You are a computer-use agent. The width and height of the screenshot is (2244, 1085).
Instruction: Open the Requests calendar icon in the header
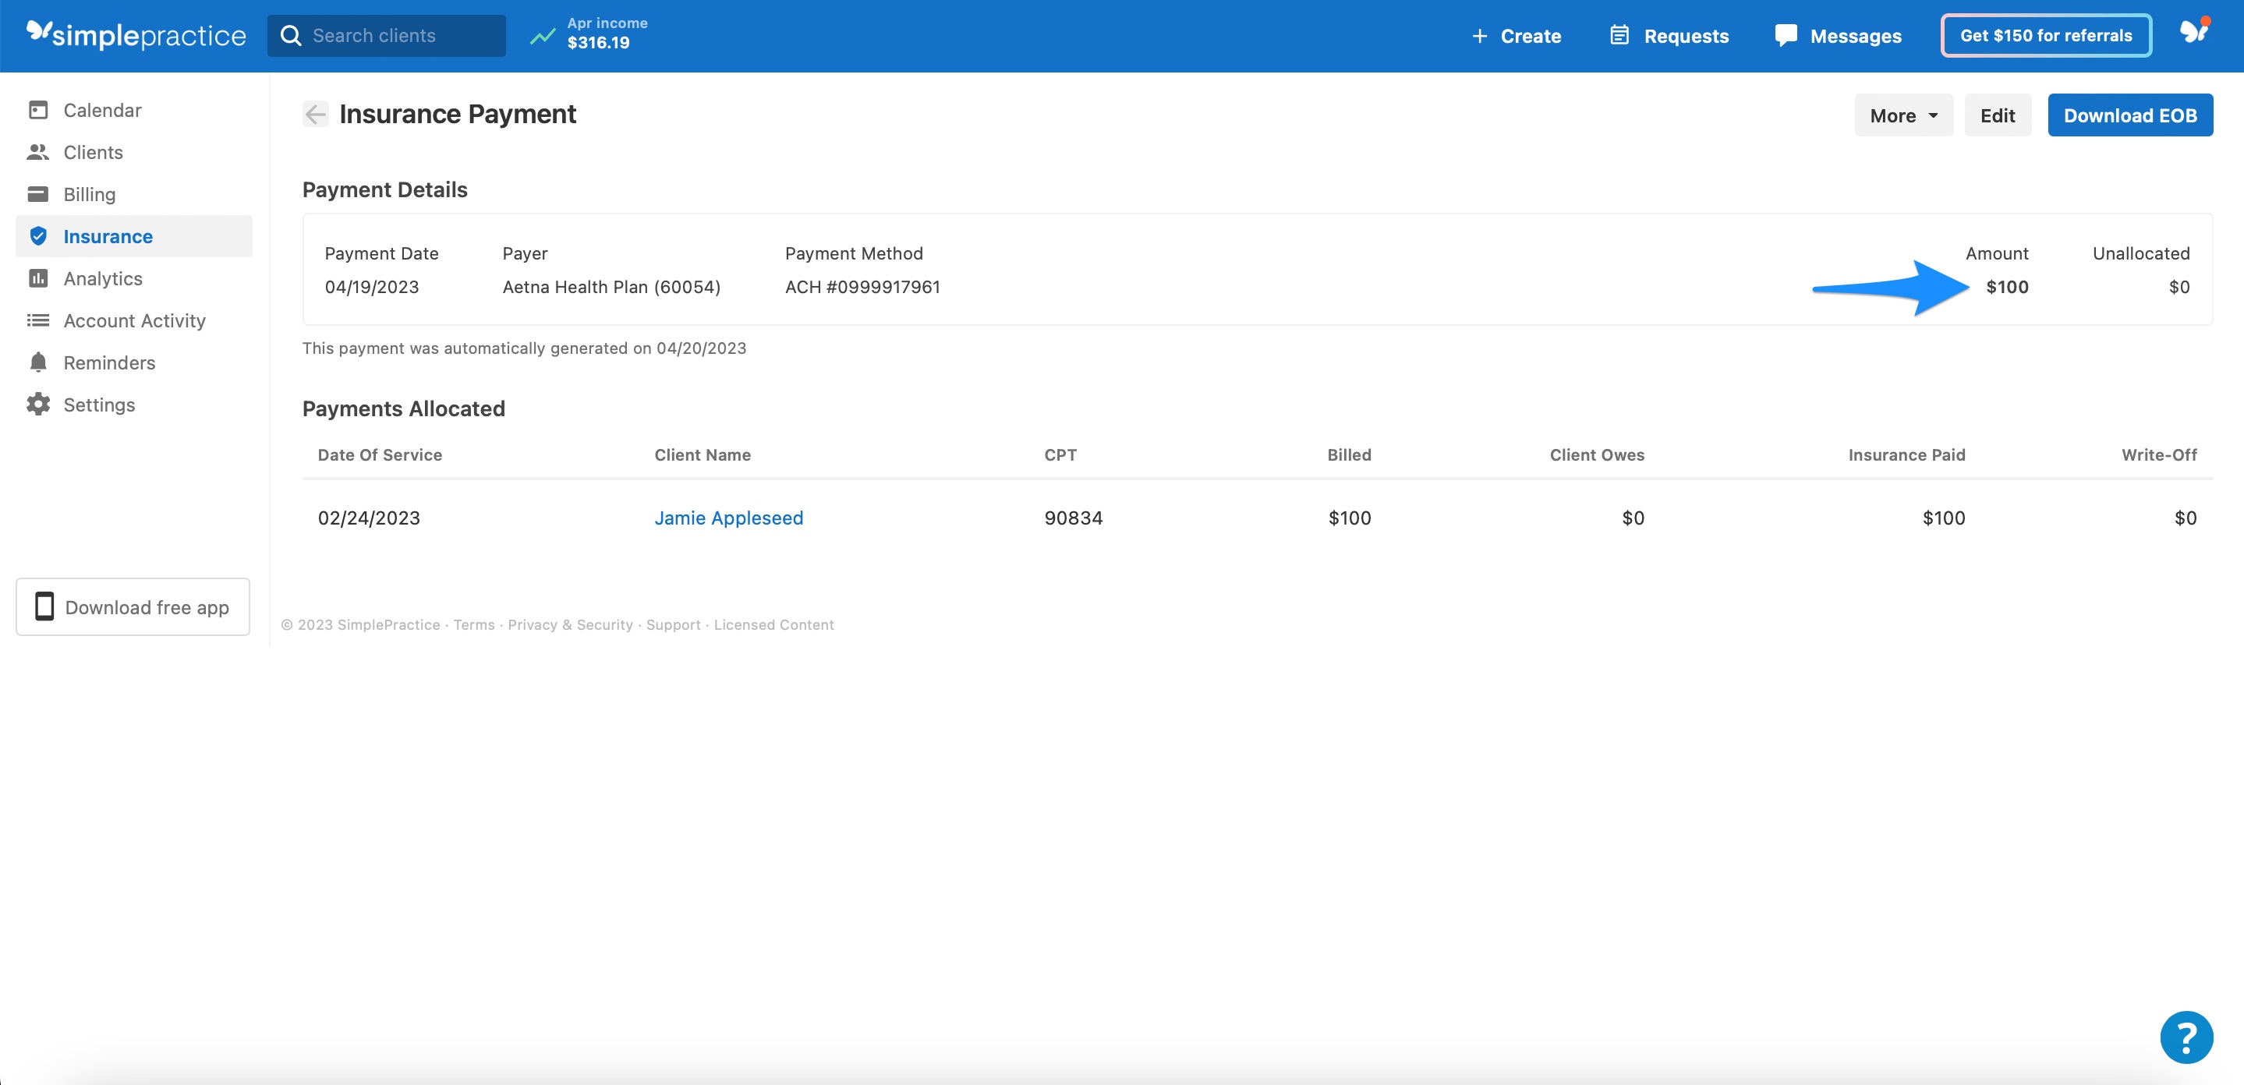point(1619,35)
